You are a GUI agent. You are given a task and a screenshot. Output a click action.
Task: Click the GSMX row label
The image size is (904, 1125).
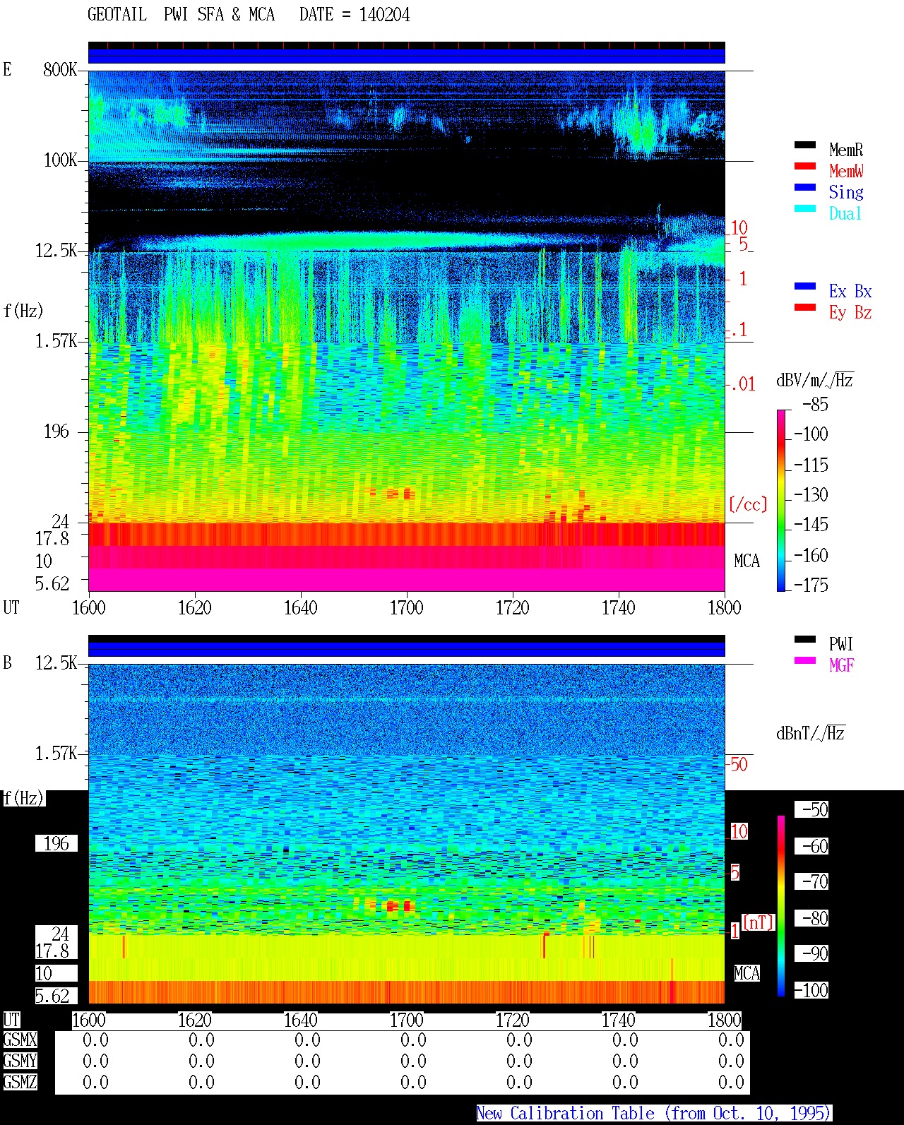pyautogui.click(x=20, y=1040)
